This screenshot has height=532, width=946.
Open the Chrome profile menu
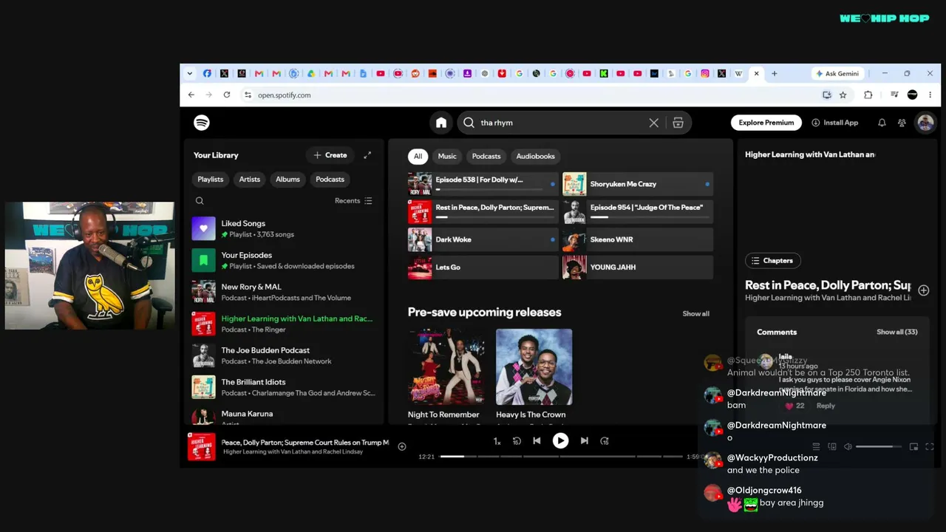coord(912,95)
